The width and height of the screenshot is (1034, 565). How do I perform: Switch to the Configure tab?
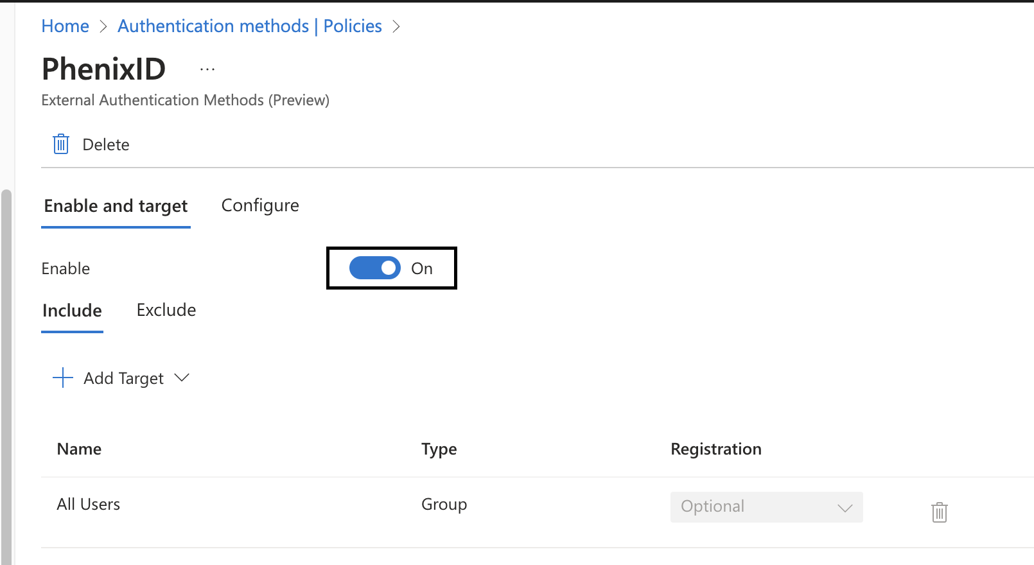(x=260, y=205)
